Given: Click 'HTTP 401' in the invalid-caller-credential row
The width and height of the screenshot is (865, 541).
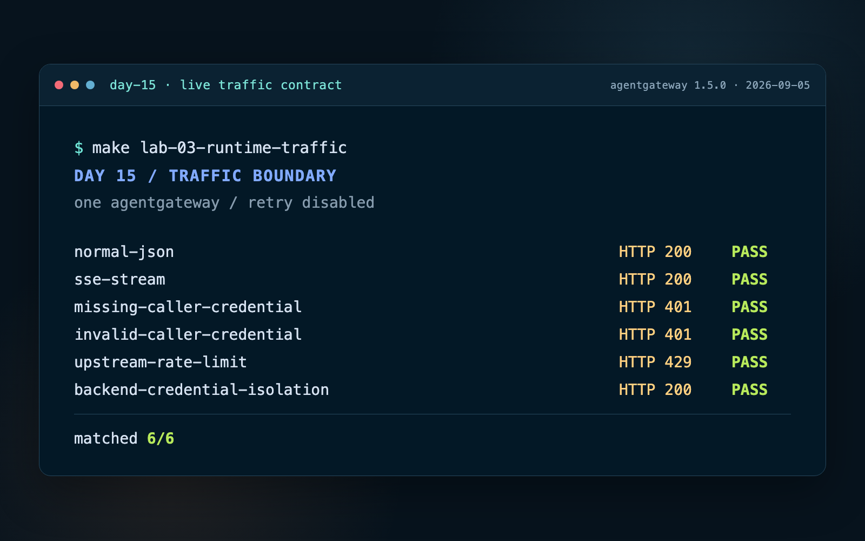Looking at the screenshot, I should [x=655, y=335].
